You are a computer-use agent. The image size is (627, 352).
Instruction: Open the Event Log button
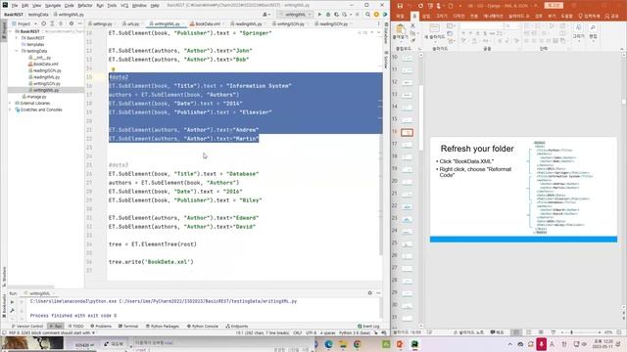click(x=368, y=327)
